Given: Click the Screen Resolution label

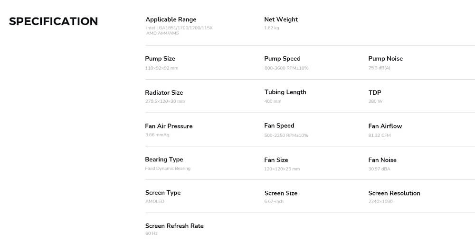Looking at the screenshot, I should tap(394, 193).
